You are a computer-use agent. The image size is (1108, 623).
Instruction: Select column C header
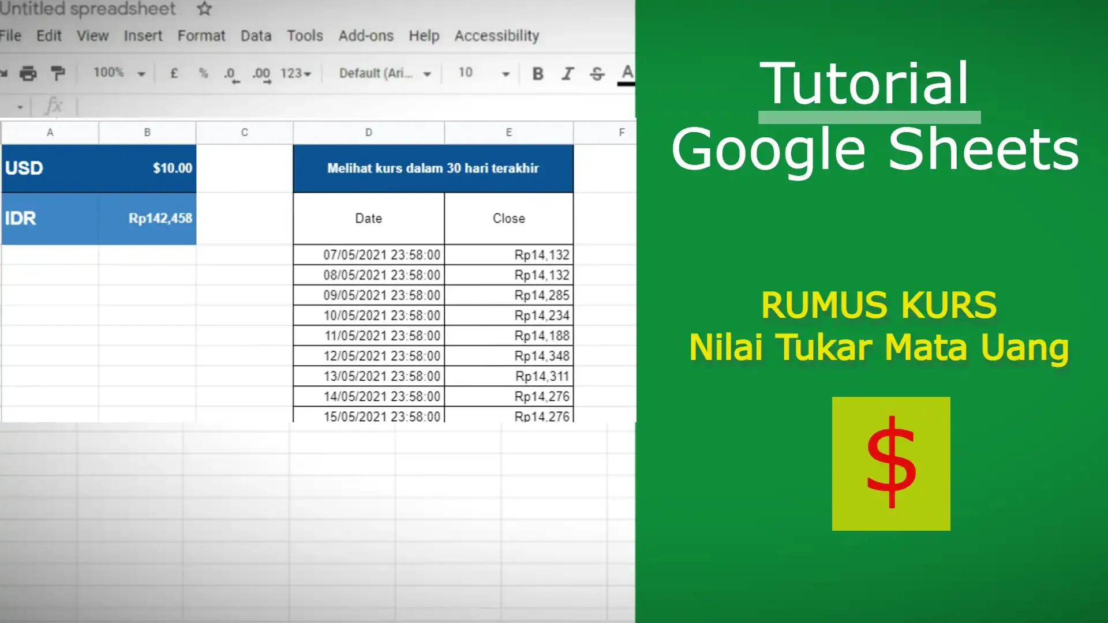(x=245, y=133)
